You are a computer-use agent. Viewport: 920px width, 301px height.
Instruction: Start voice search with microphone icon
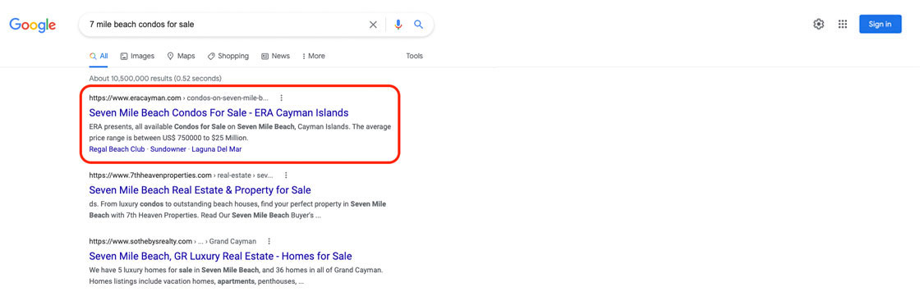pos(398,25)
